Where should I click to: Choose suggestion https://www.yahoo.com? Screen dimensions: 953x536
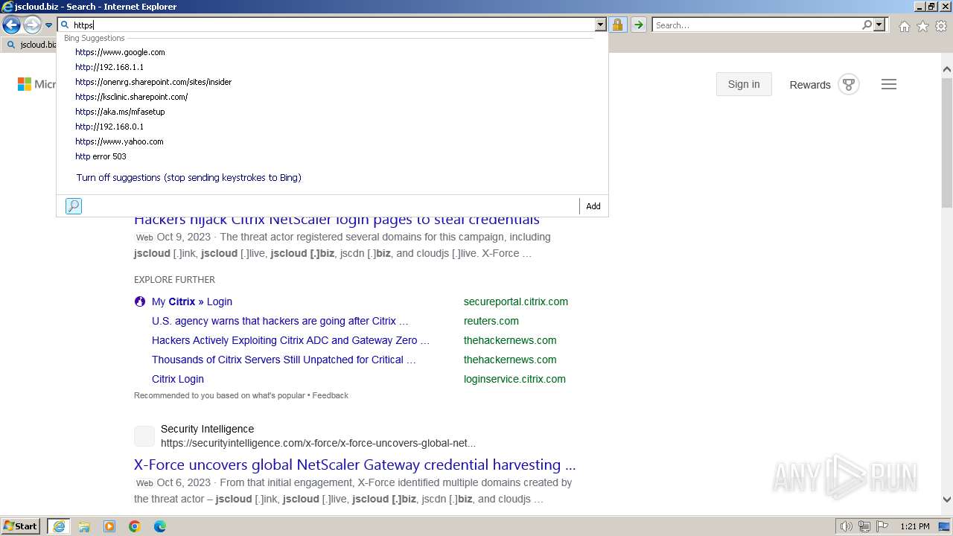point(119,141)
